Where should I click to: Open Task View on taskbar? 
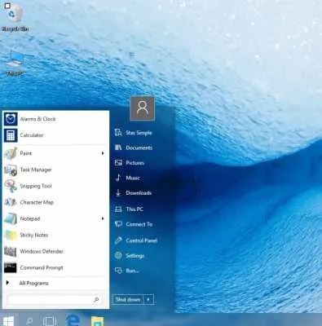pyautogui.click(x=50, y=321)
